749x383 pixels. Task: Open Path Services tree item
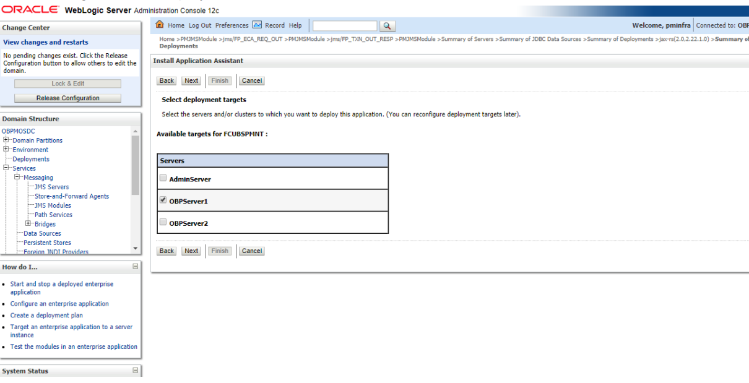click(53, 215)
